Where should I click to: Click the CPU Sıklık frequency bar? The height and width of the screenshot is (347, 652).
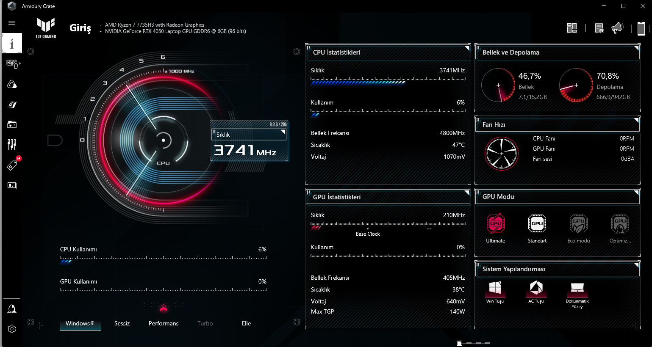(388, 81)
